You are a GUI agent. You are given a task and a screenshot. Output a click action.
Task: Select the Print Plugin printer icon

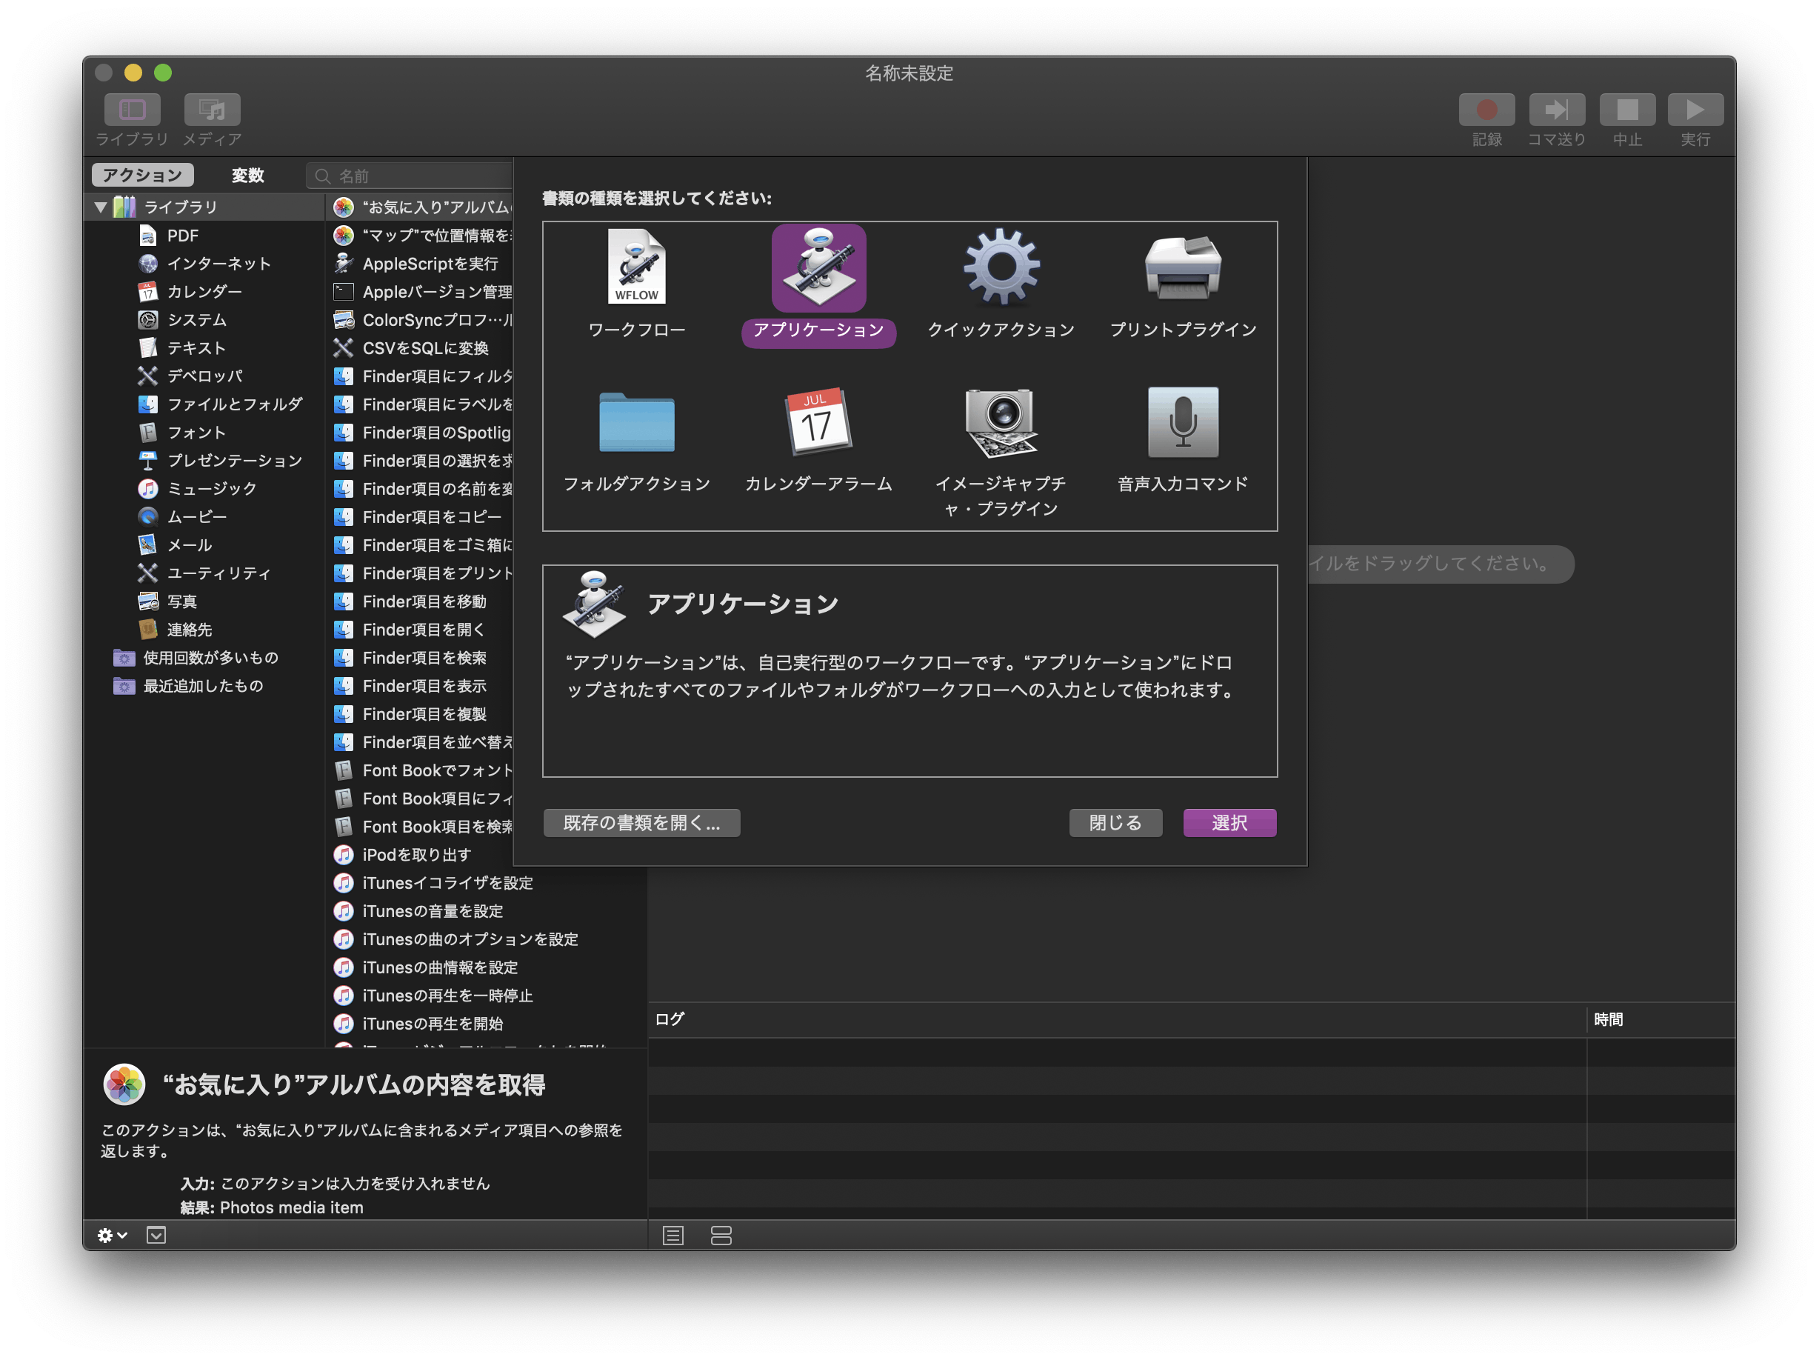click(x=1183, y=267)
